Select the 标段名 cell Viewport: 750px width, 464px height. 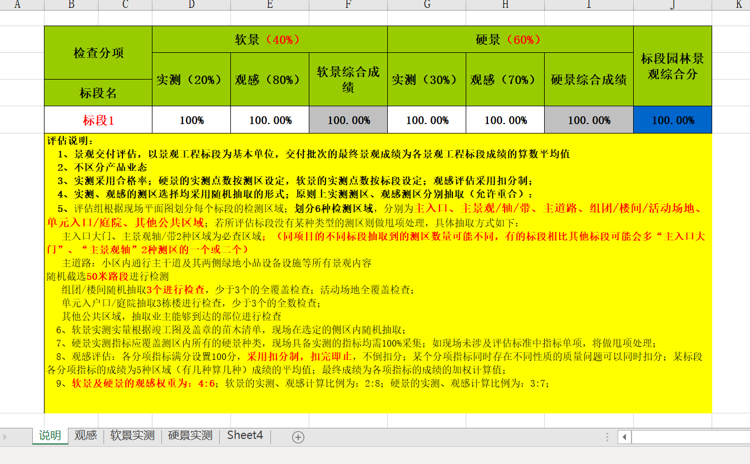click(x=98, y=93)
